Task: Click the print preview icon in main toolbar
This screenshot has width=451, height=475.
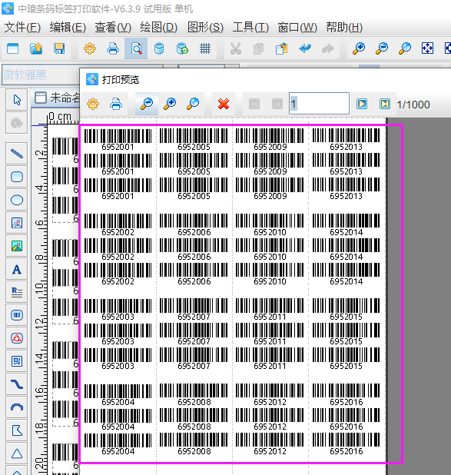Action: click(x=136, y=48)
